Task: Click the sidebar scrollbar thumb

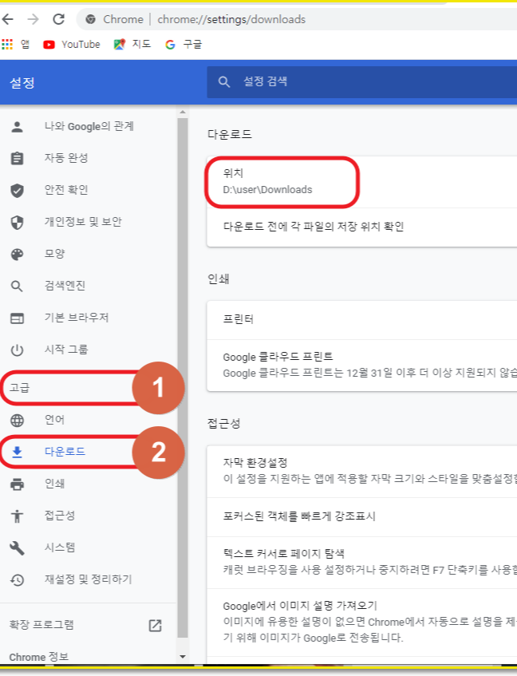Action: (183, 378)
